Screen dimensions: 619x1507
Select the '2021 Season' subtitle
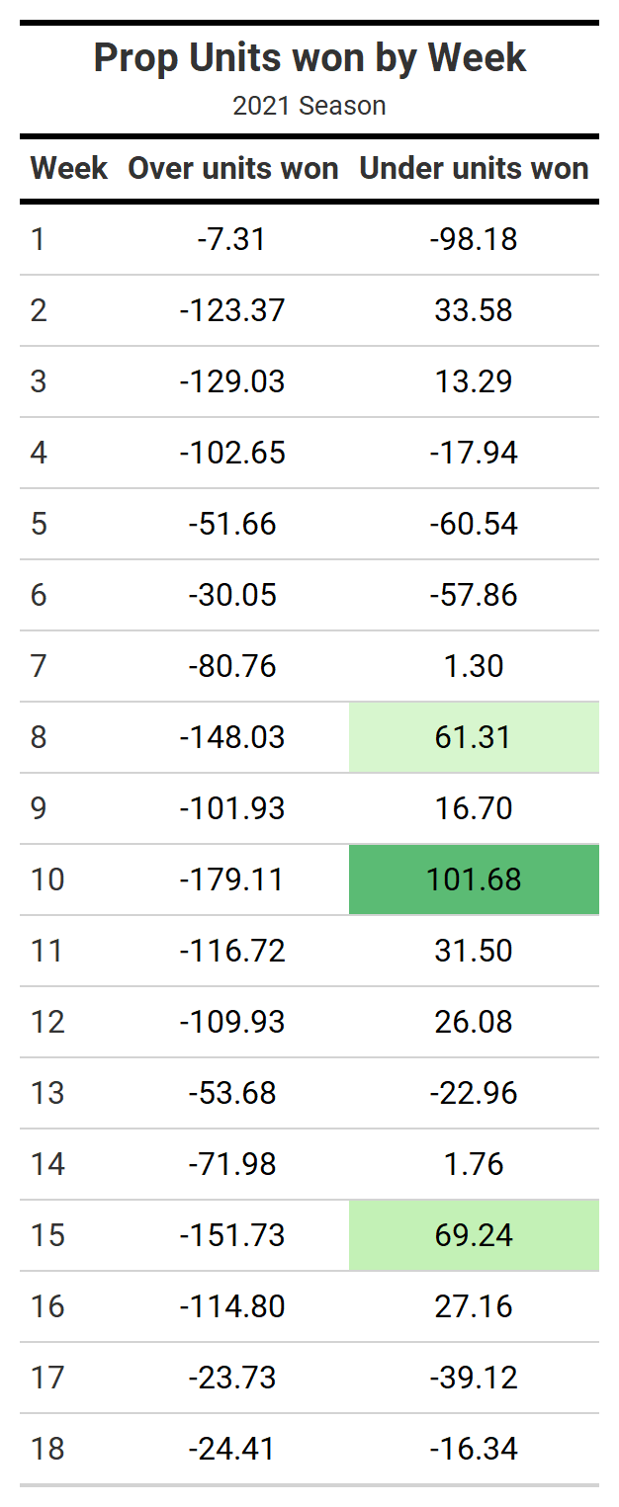(309, 106)
